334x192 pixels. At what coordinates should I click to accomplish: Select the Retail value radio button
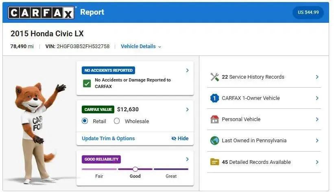pos(85,121)
